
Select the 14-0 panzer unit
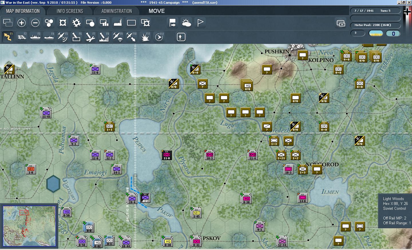coord(303,198)
